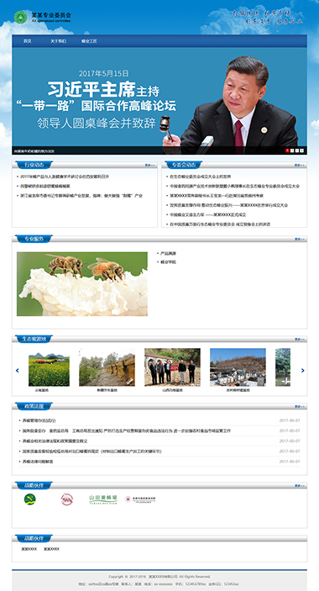Open the bees on honeycomb image
This screenshot has height=591, width=319.
pyautogui.click(x=82, y=284)
